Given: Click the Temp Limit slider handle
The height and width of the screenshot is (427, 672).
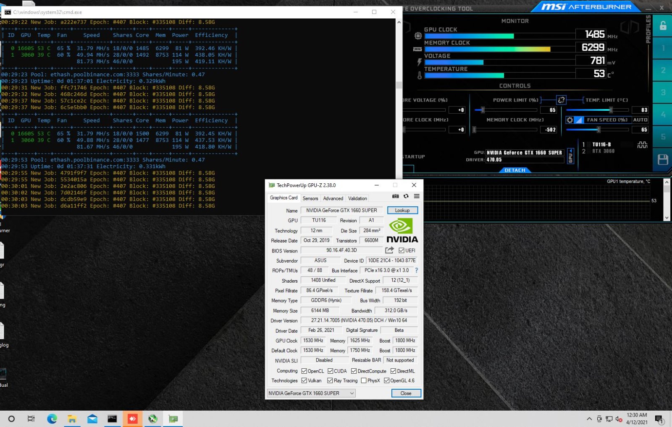Looking at the screenshot, I should tap(611, 110).
